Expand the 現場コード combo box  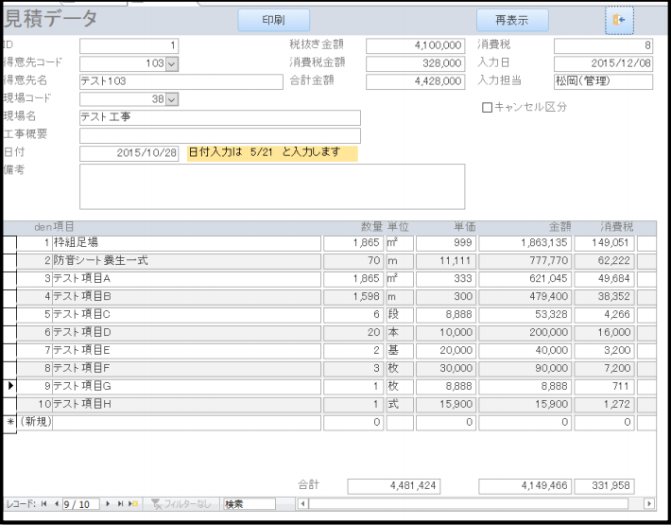click(172, 98)
